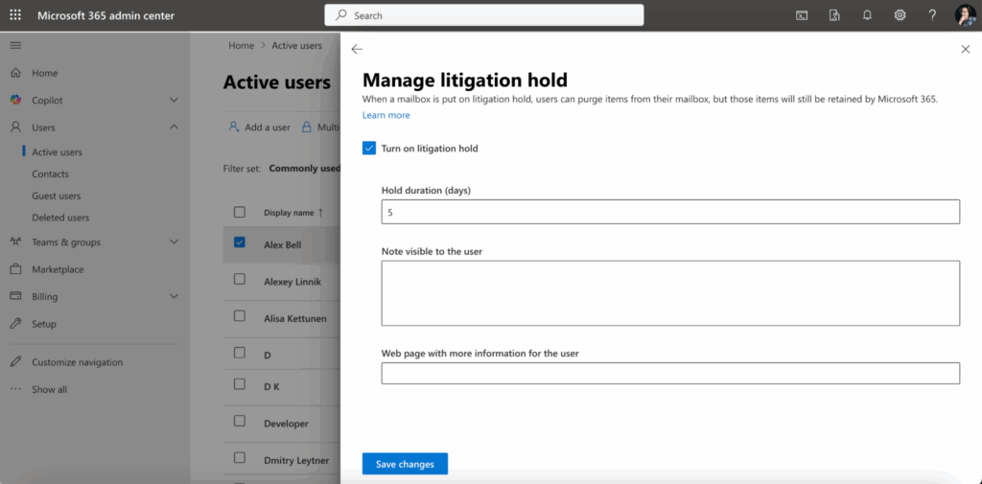Click the Note visible to the user box
The height and width of the screenshot is (484, 982).
point(670,293)
